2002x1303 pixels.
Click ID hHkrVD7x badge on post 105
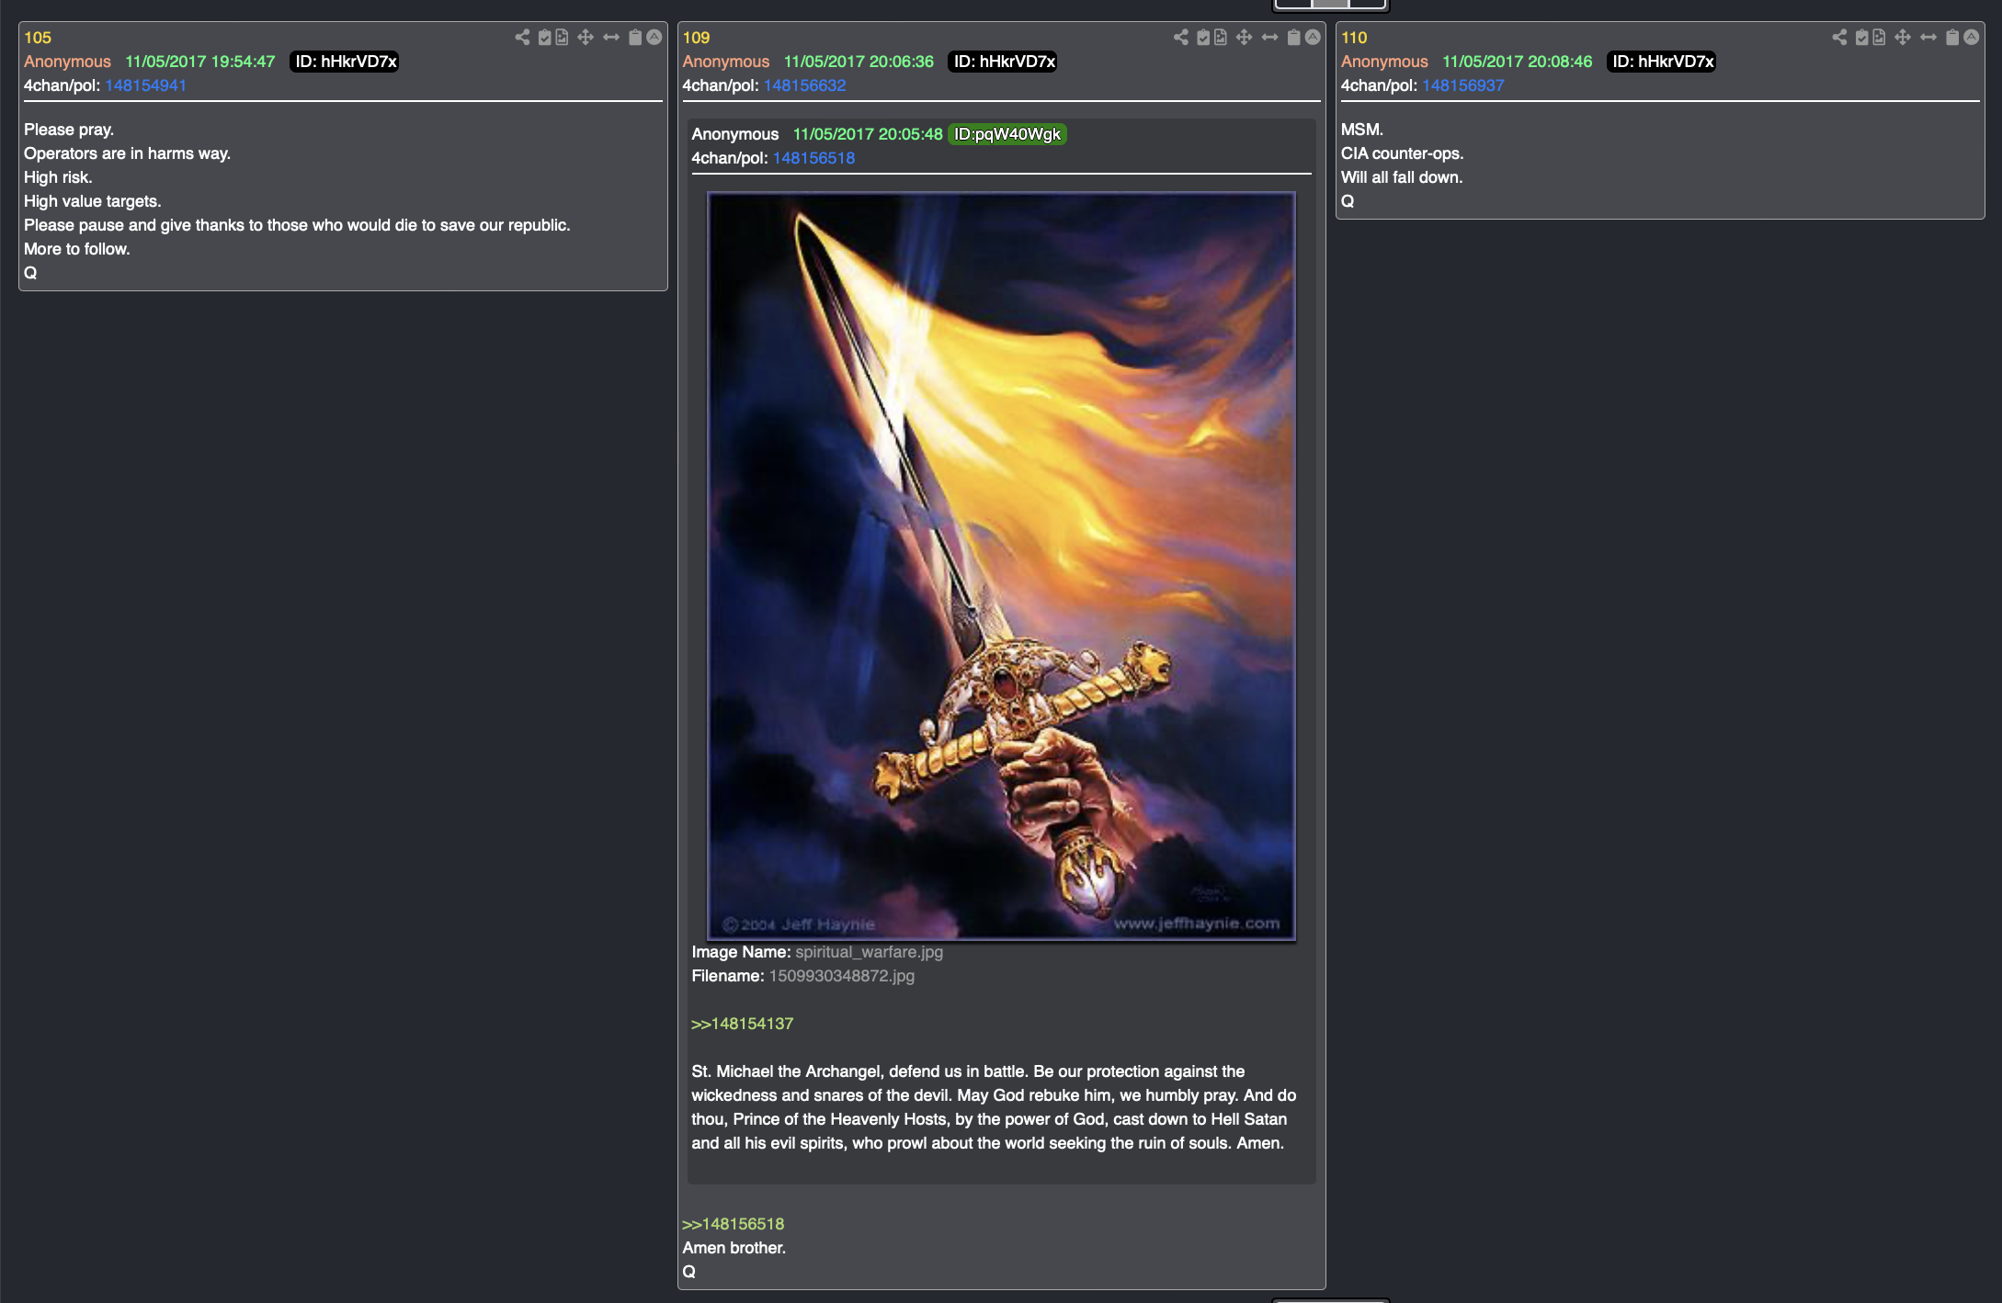click(345, 62)
